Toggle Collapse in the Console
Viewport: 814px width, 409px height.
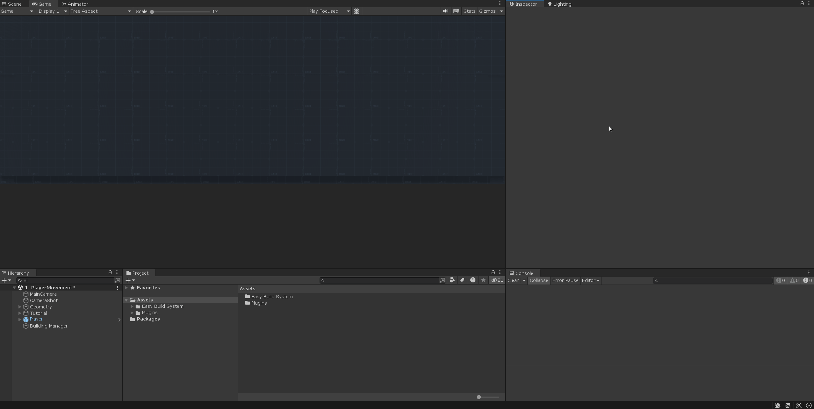tap(539, 280)
